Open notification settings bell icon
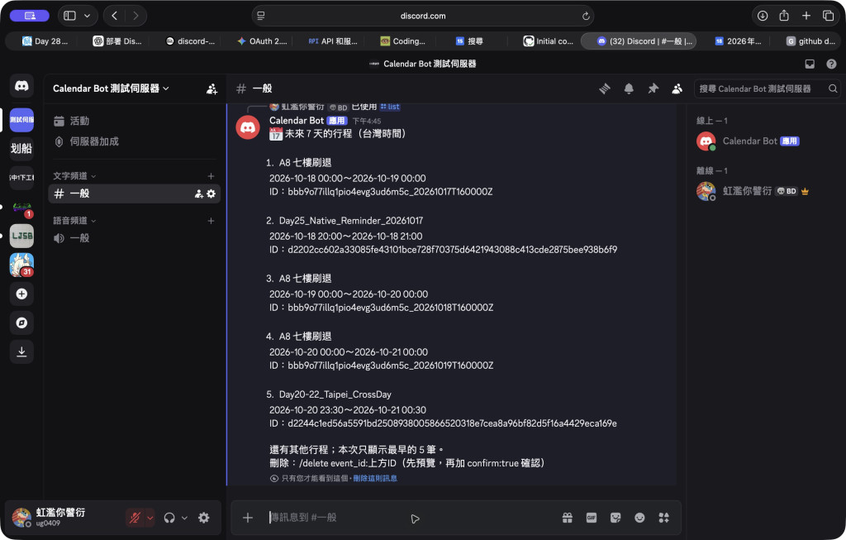 click(629, 88)
